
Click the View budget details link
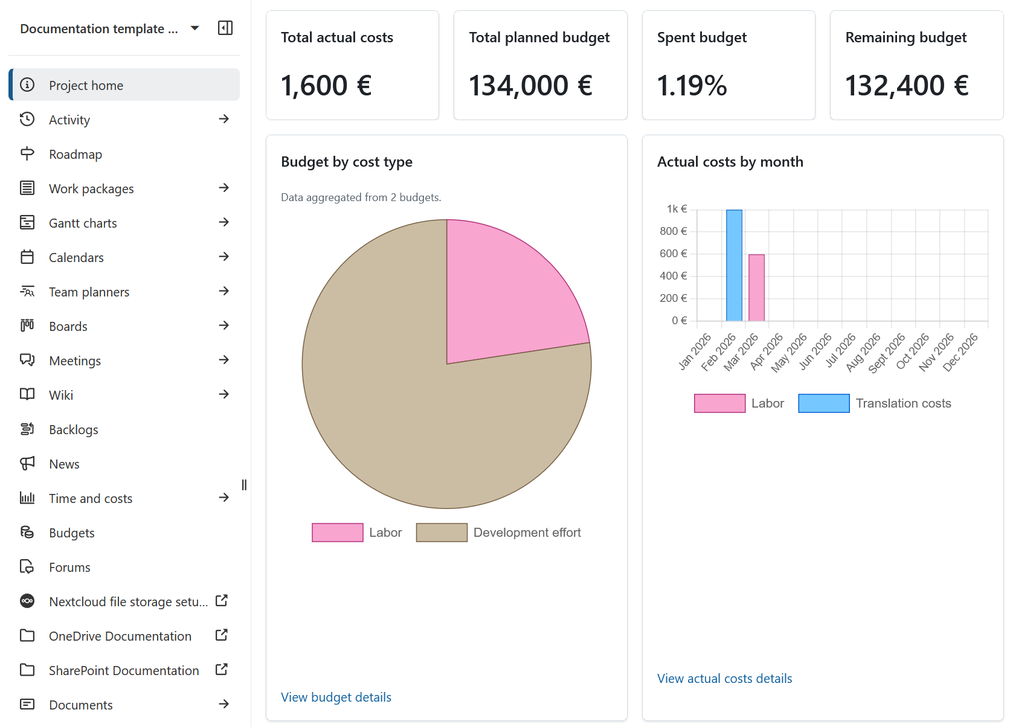click(336, 697)
